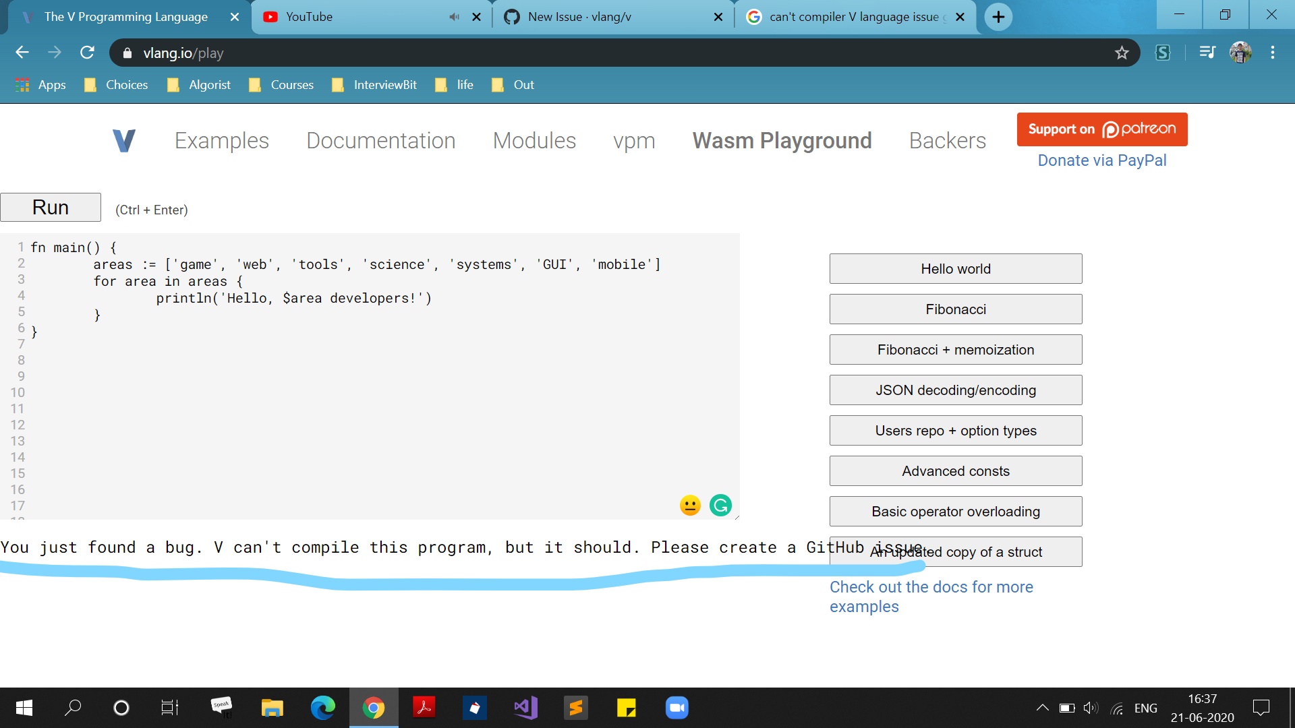Click the Grammarly icon in the editor

[x=720, y=505]
